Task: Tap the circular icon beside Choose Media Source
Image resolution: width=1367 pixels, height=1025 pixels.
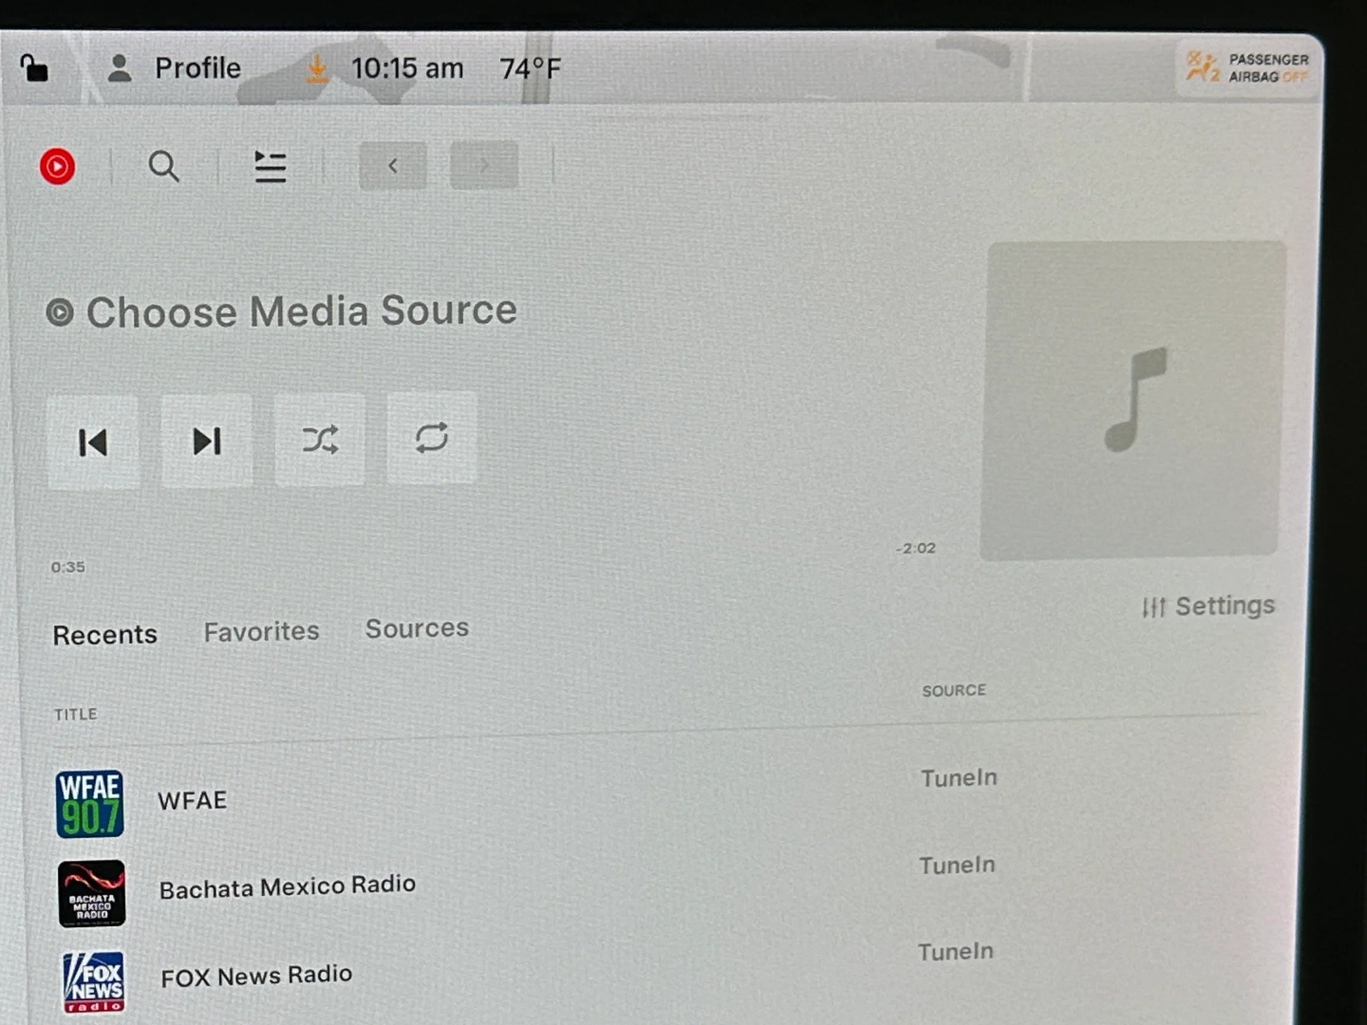Action: (x=60, y=313)
